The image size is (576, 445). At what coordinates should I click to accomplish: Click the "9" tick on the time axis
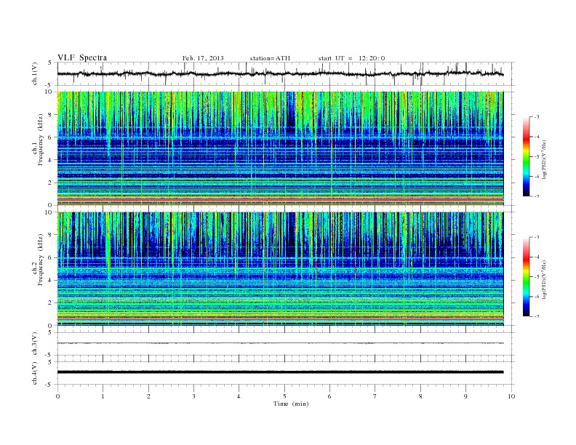pos(465,396)
